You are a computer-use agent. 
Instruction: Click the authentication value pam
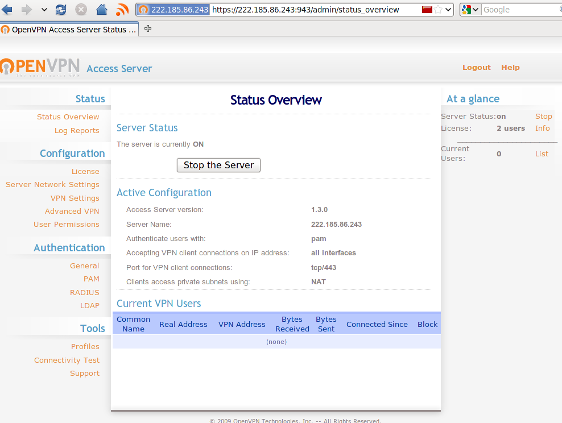319,239
